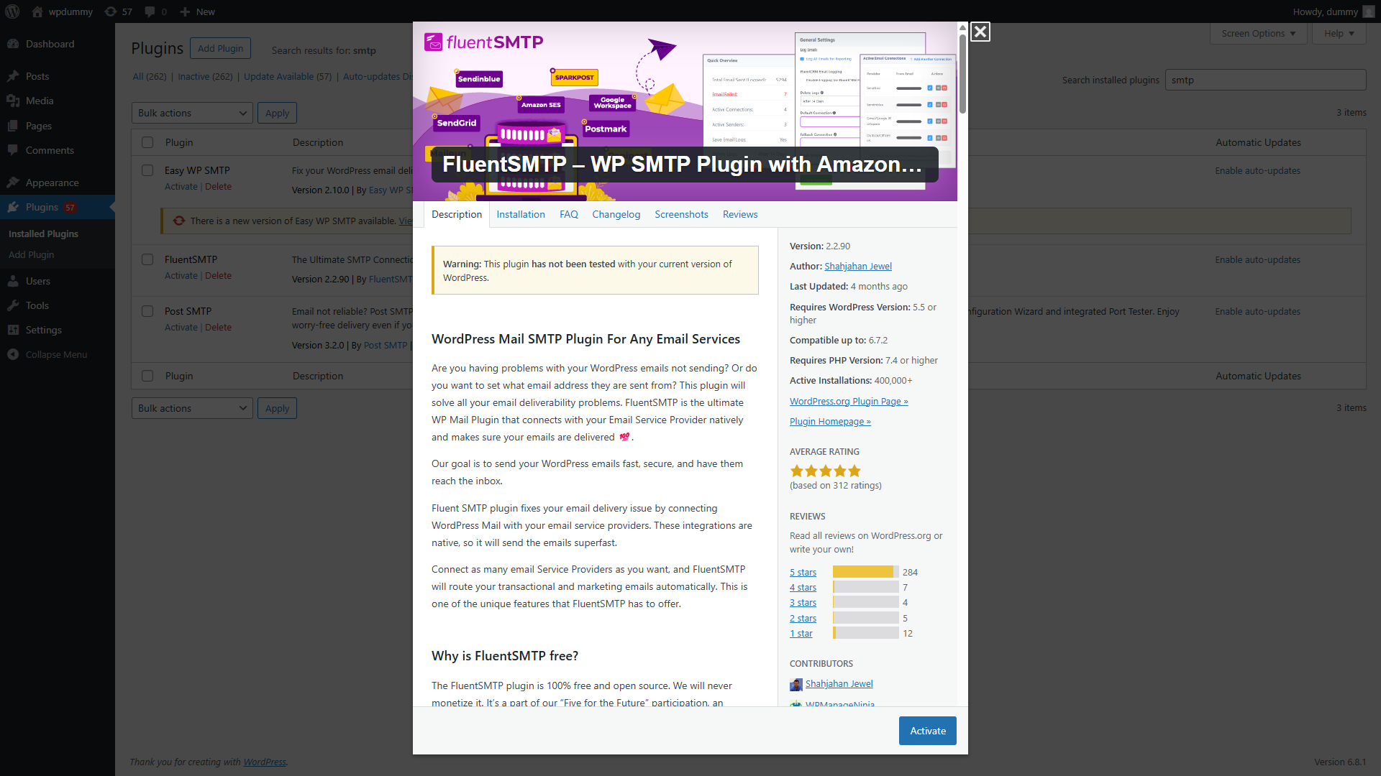Click the Collapse Menu arrow icon
The image size is (1381, 776).
click(13, 354)
